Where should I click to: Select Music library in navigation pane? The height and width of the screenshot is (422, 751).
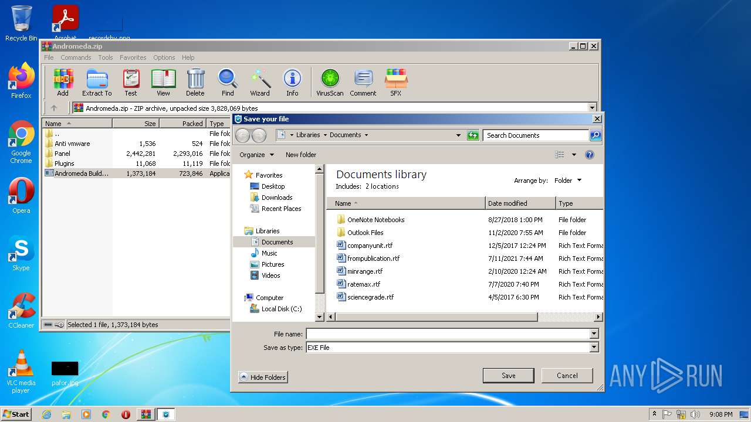coord(269,253)
